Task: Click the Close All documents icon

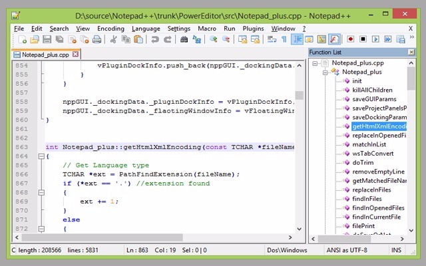Action: click(x=85, y=39)
